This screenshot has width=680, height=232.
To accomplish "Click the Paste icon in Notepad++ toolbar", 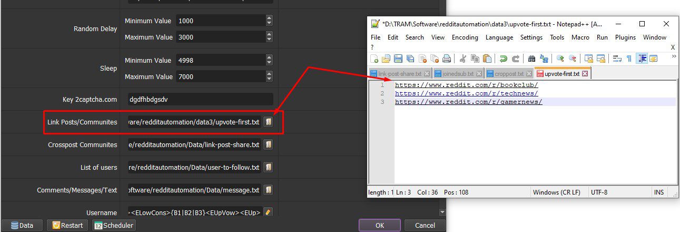I will [x=487, y=59].
